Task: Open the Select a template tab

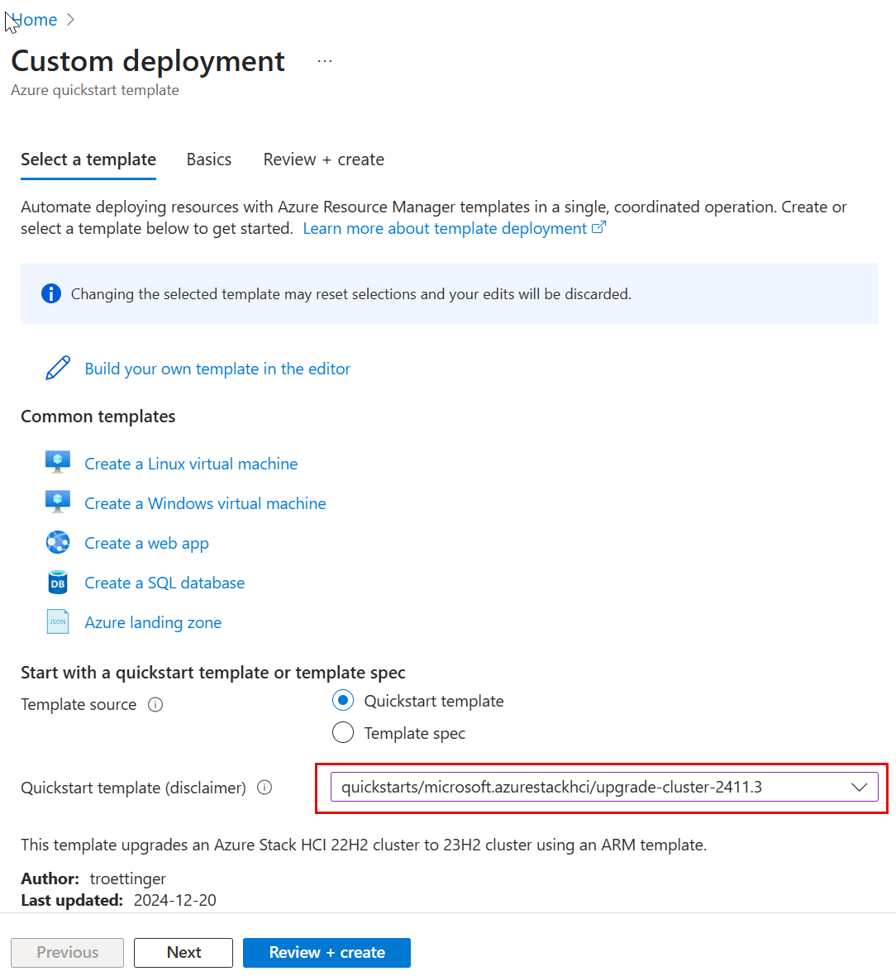Action: (x=88, y=159)
